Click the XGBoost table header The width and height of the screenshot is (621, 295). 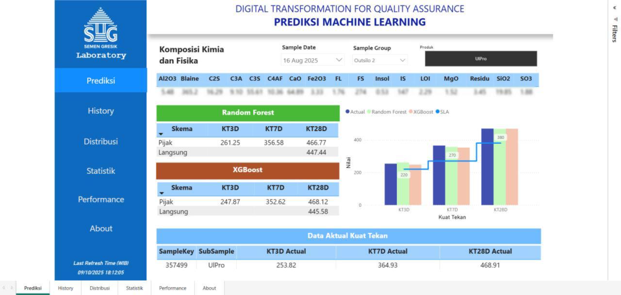coord(247,170)
